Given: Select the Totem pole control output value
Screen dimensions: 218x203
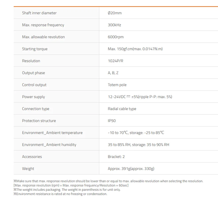Looking at the screenshot, I should pos(117,85).
